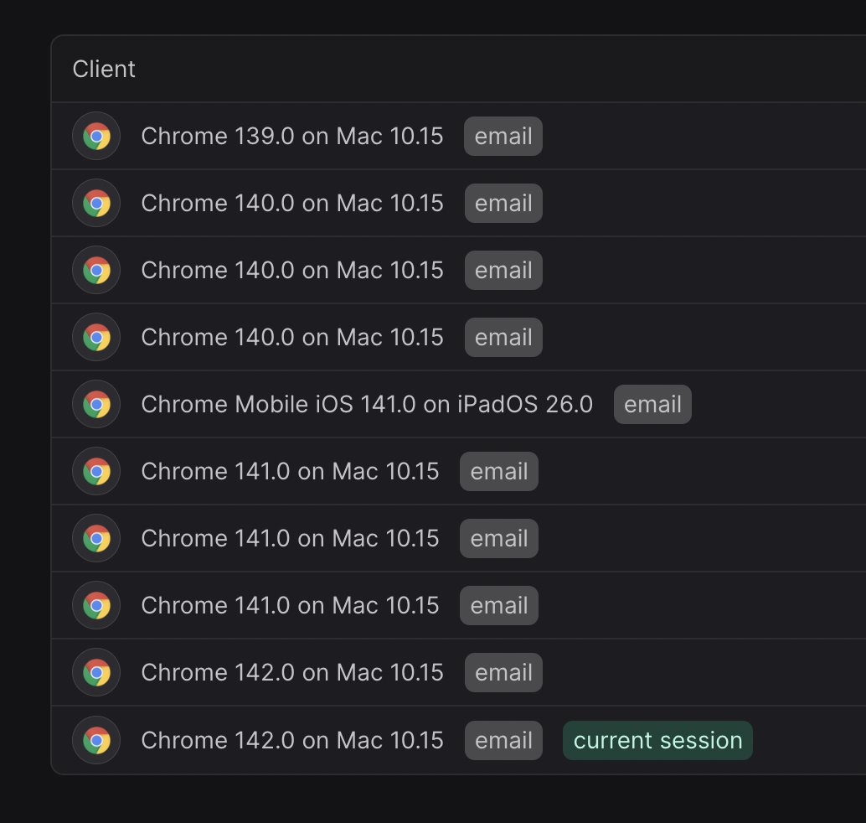The width and height of the screenshot is (866, 823).
Task: Click the Chrome icon for Chrome 139.0 session
Action: pos(95,136)
